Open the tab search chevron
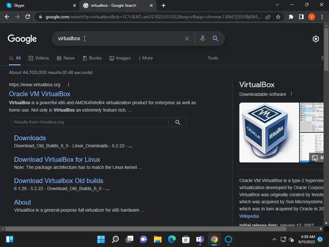 (277, 5)
